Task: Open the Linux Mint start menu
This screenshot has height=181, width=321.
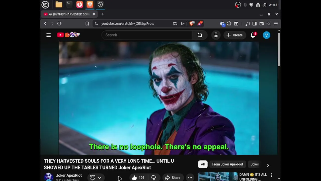Action: (x=45, y=5)
